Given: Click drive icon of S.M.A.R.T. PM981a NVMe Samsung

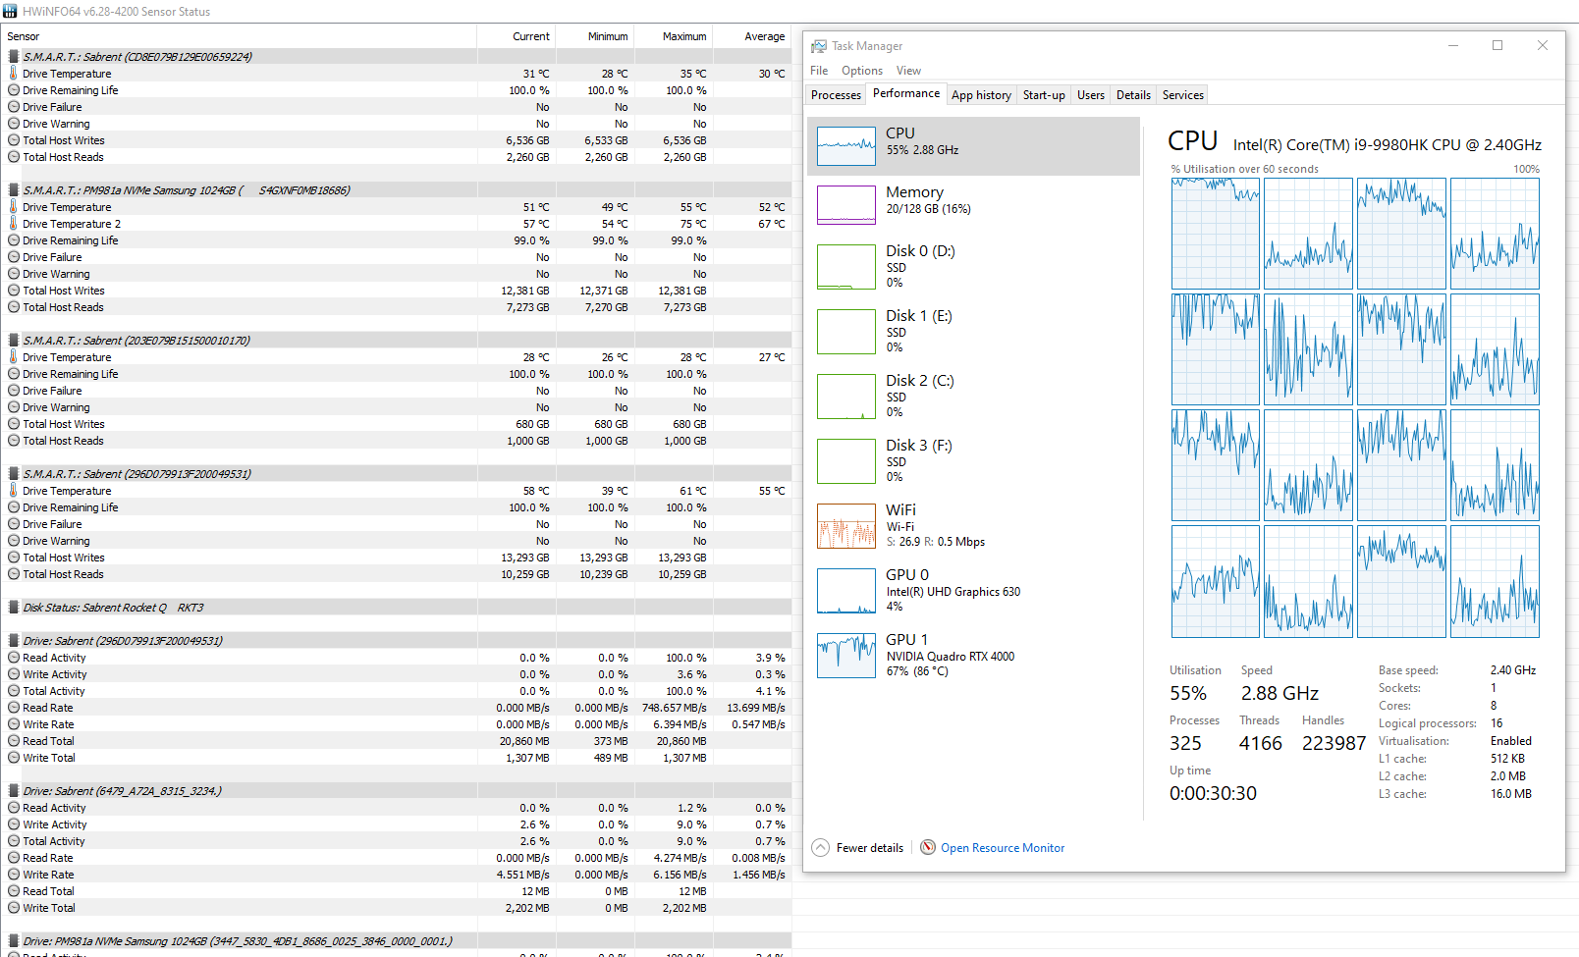Looking at the screenshot, I should (x=14, y=190).
